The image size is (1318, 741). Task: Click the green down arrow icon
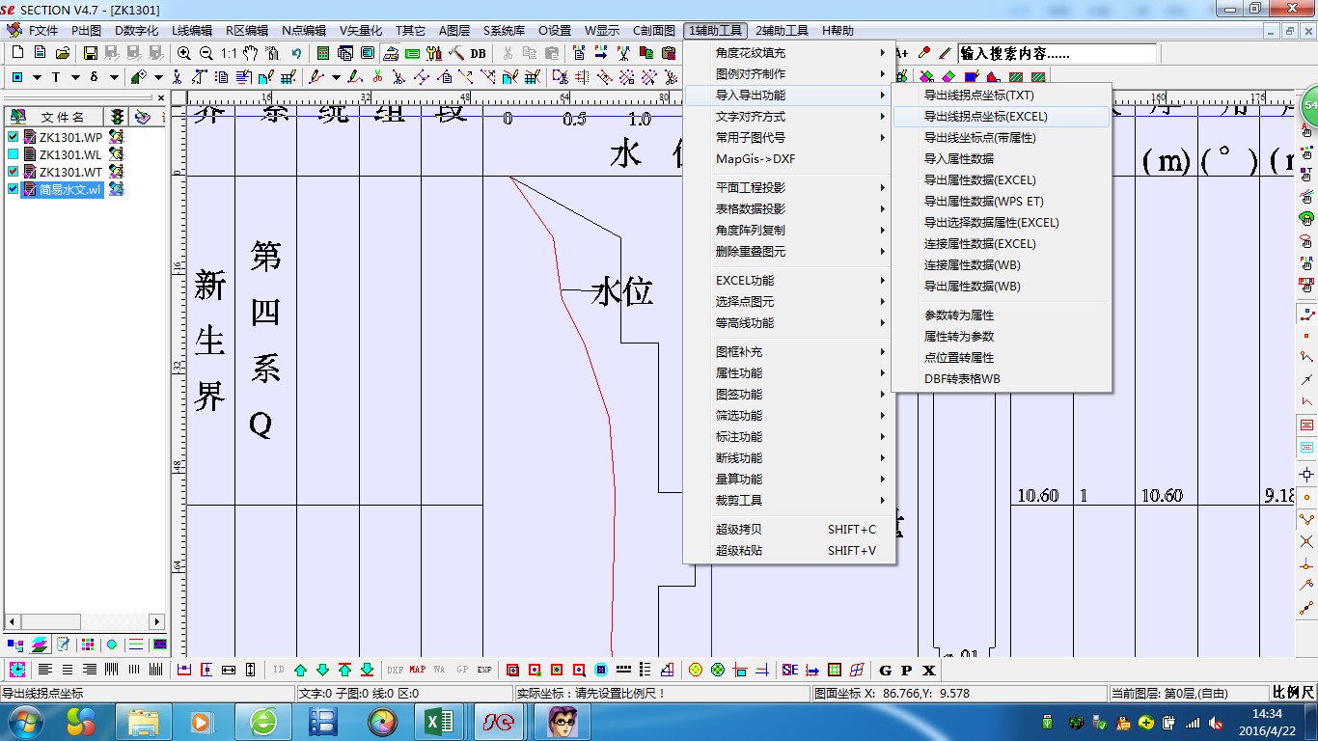pos(322,670)
